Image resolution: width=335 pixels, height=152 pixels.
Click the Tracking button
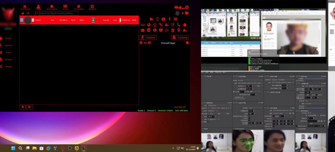pyautogui.click(x=180, y=37)
